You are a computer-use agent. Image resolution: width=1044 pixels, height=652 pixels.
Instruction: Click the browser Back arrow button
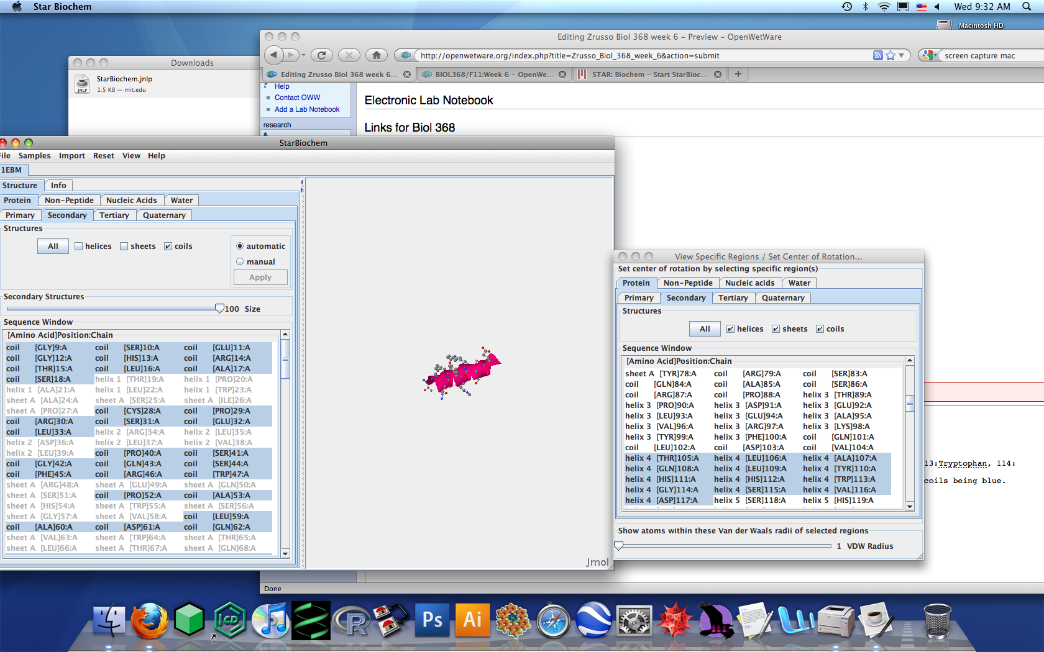274,55
